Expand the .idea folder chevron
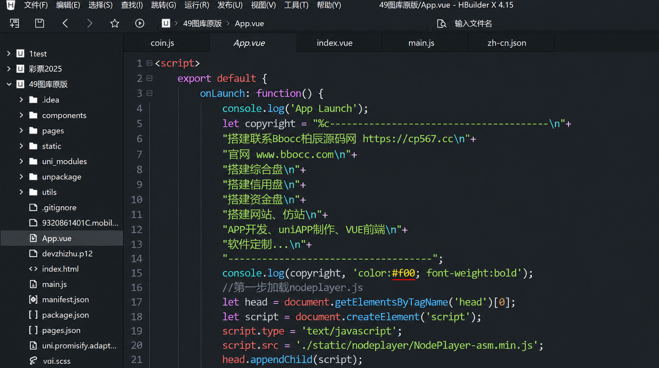Image resolution: width=659 pixels, height=368 pixels. [x=21, y=100]
